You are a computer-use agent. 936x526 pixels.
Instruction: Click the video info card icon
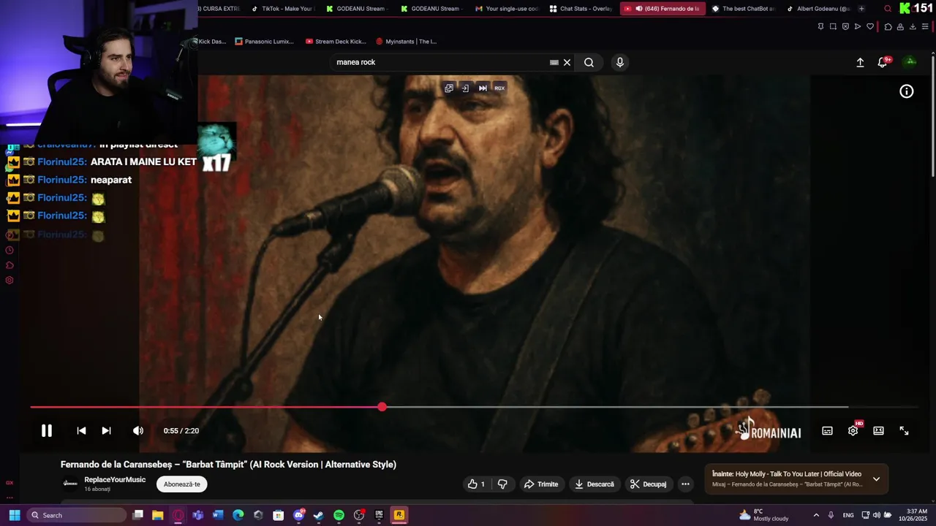click(x=907, y=91)
